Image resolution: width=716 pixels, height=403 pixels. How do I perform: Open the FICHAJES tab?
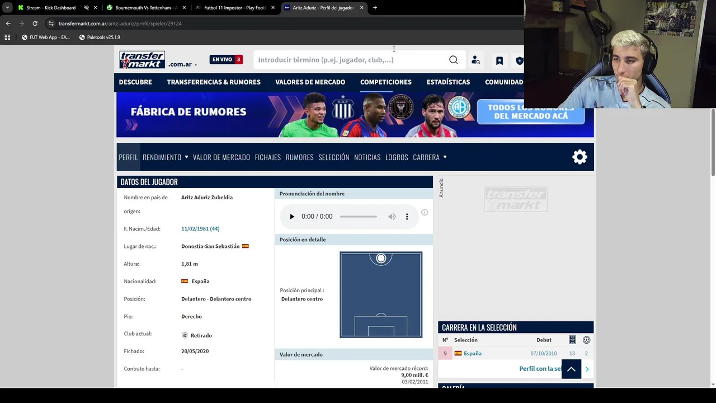tap(268, 157)
